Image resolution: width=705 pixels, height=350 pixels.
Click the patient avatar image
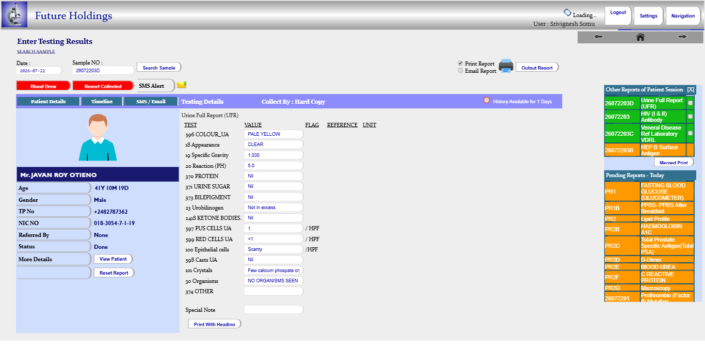coord(98,137)
